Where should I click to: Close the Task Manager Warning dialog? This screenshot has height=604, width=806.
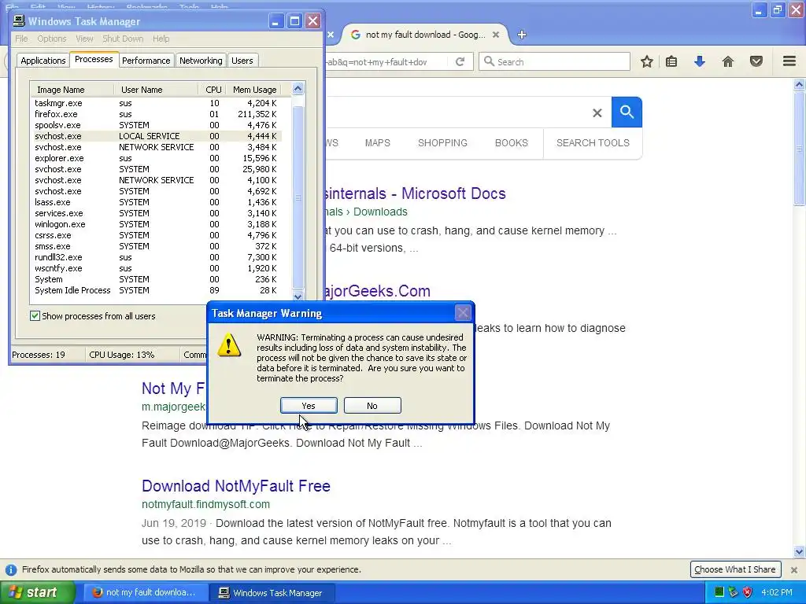pos(463,313)
